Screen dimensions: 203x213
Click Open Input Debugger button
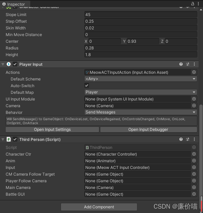tap(149, 130)
